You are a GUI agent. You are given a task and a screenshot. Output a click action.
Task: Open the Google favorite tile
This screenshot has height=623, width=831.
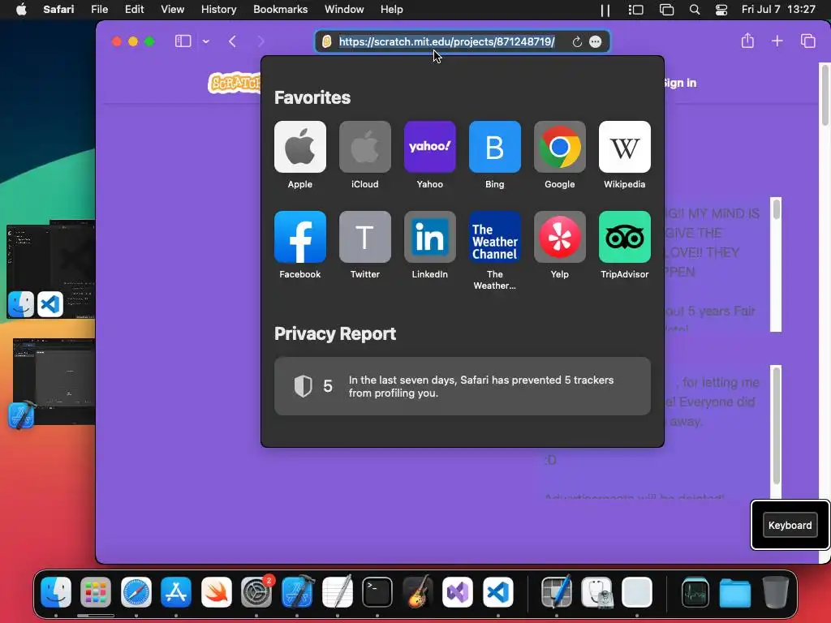560,147
